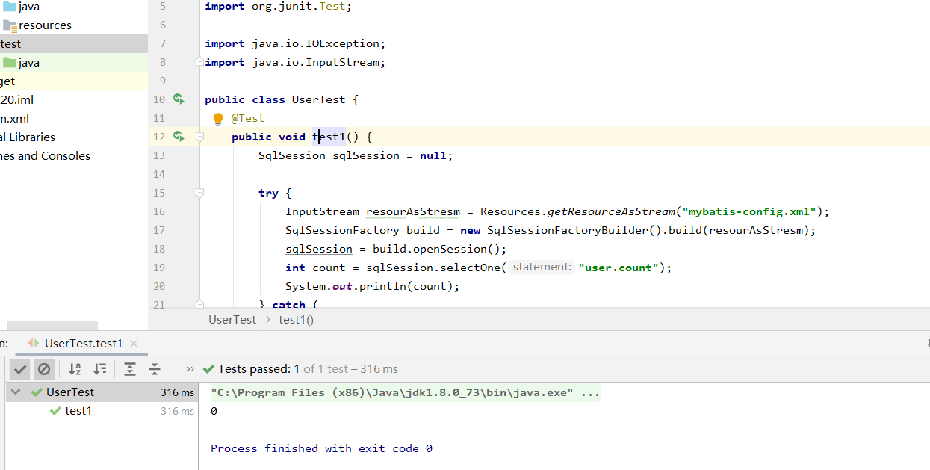
Task: Select the .iml file in project tree
Action: tap(16, 99)
